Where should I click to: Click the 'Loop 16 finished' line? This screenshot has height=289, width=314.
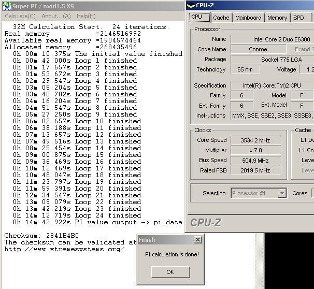(x=77, y=162)
